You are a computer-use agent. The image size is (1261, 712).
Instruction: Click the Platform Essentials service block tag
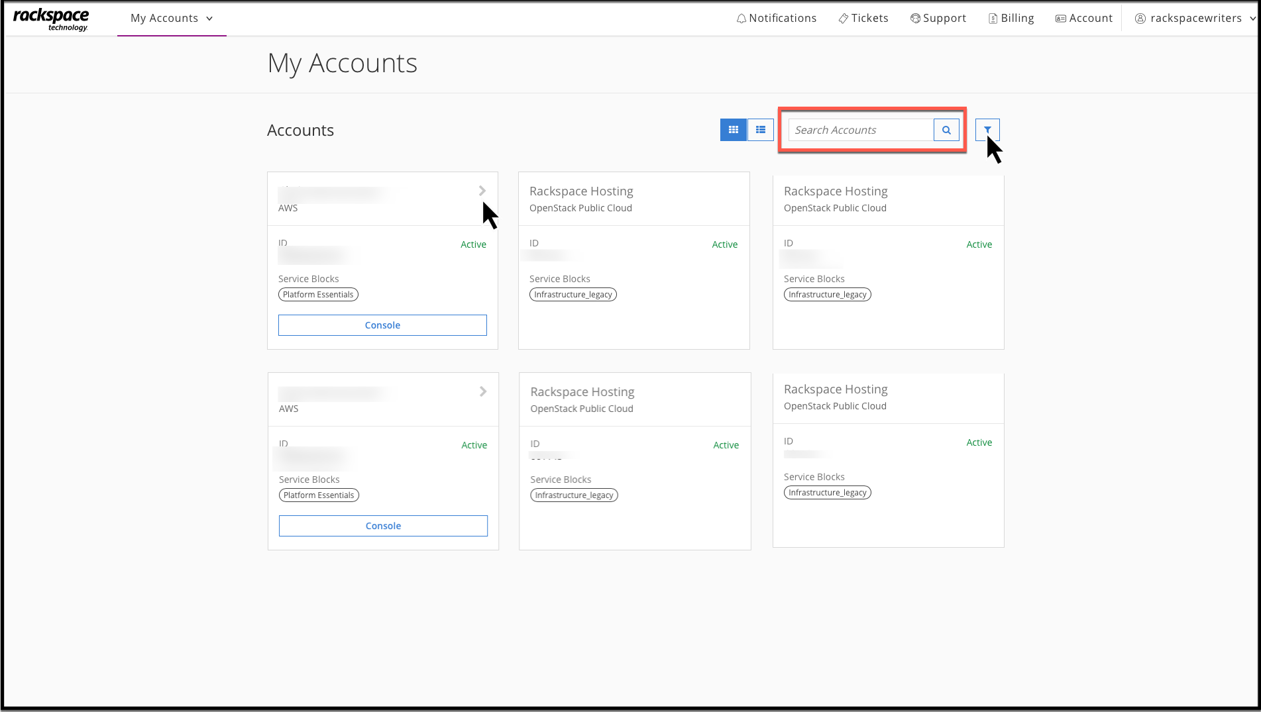coord(318,294)
